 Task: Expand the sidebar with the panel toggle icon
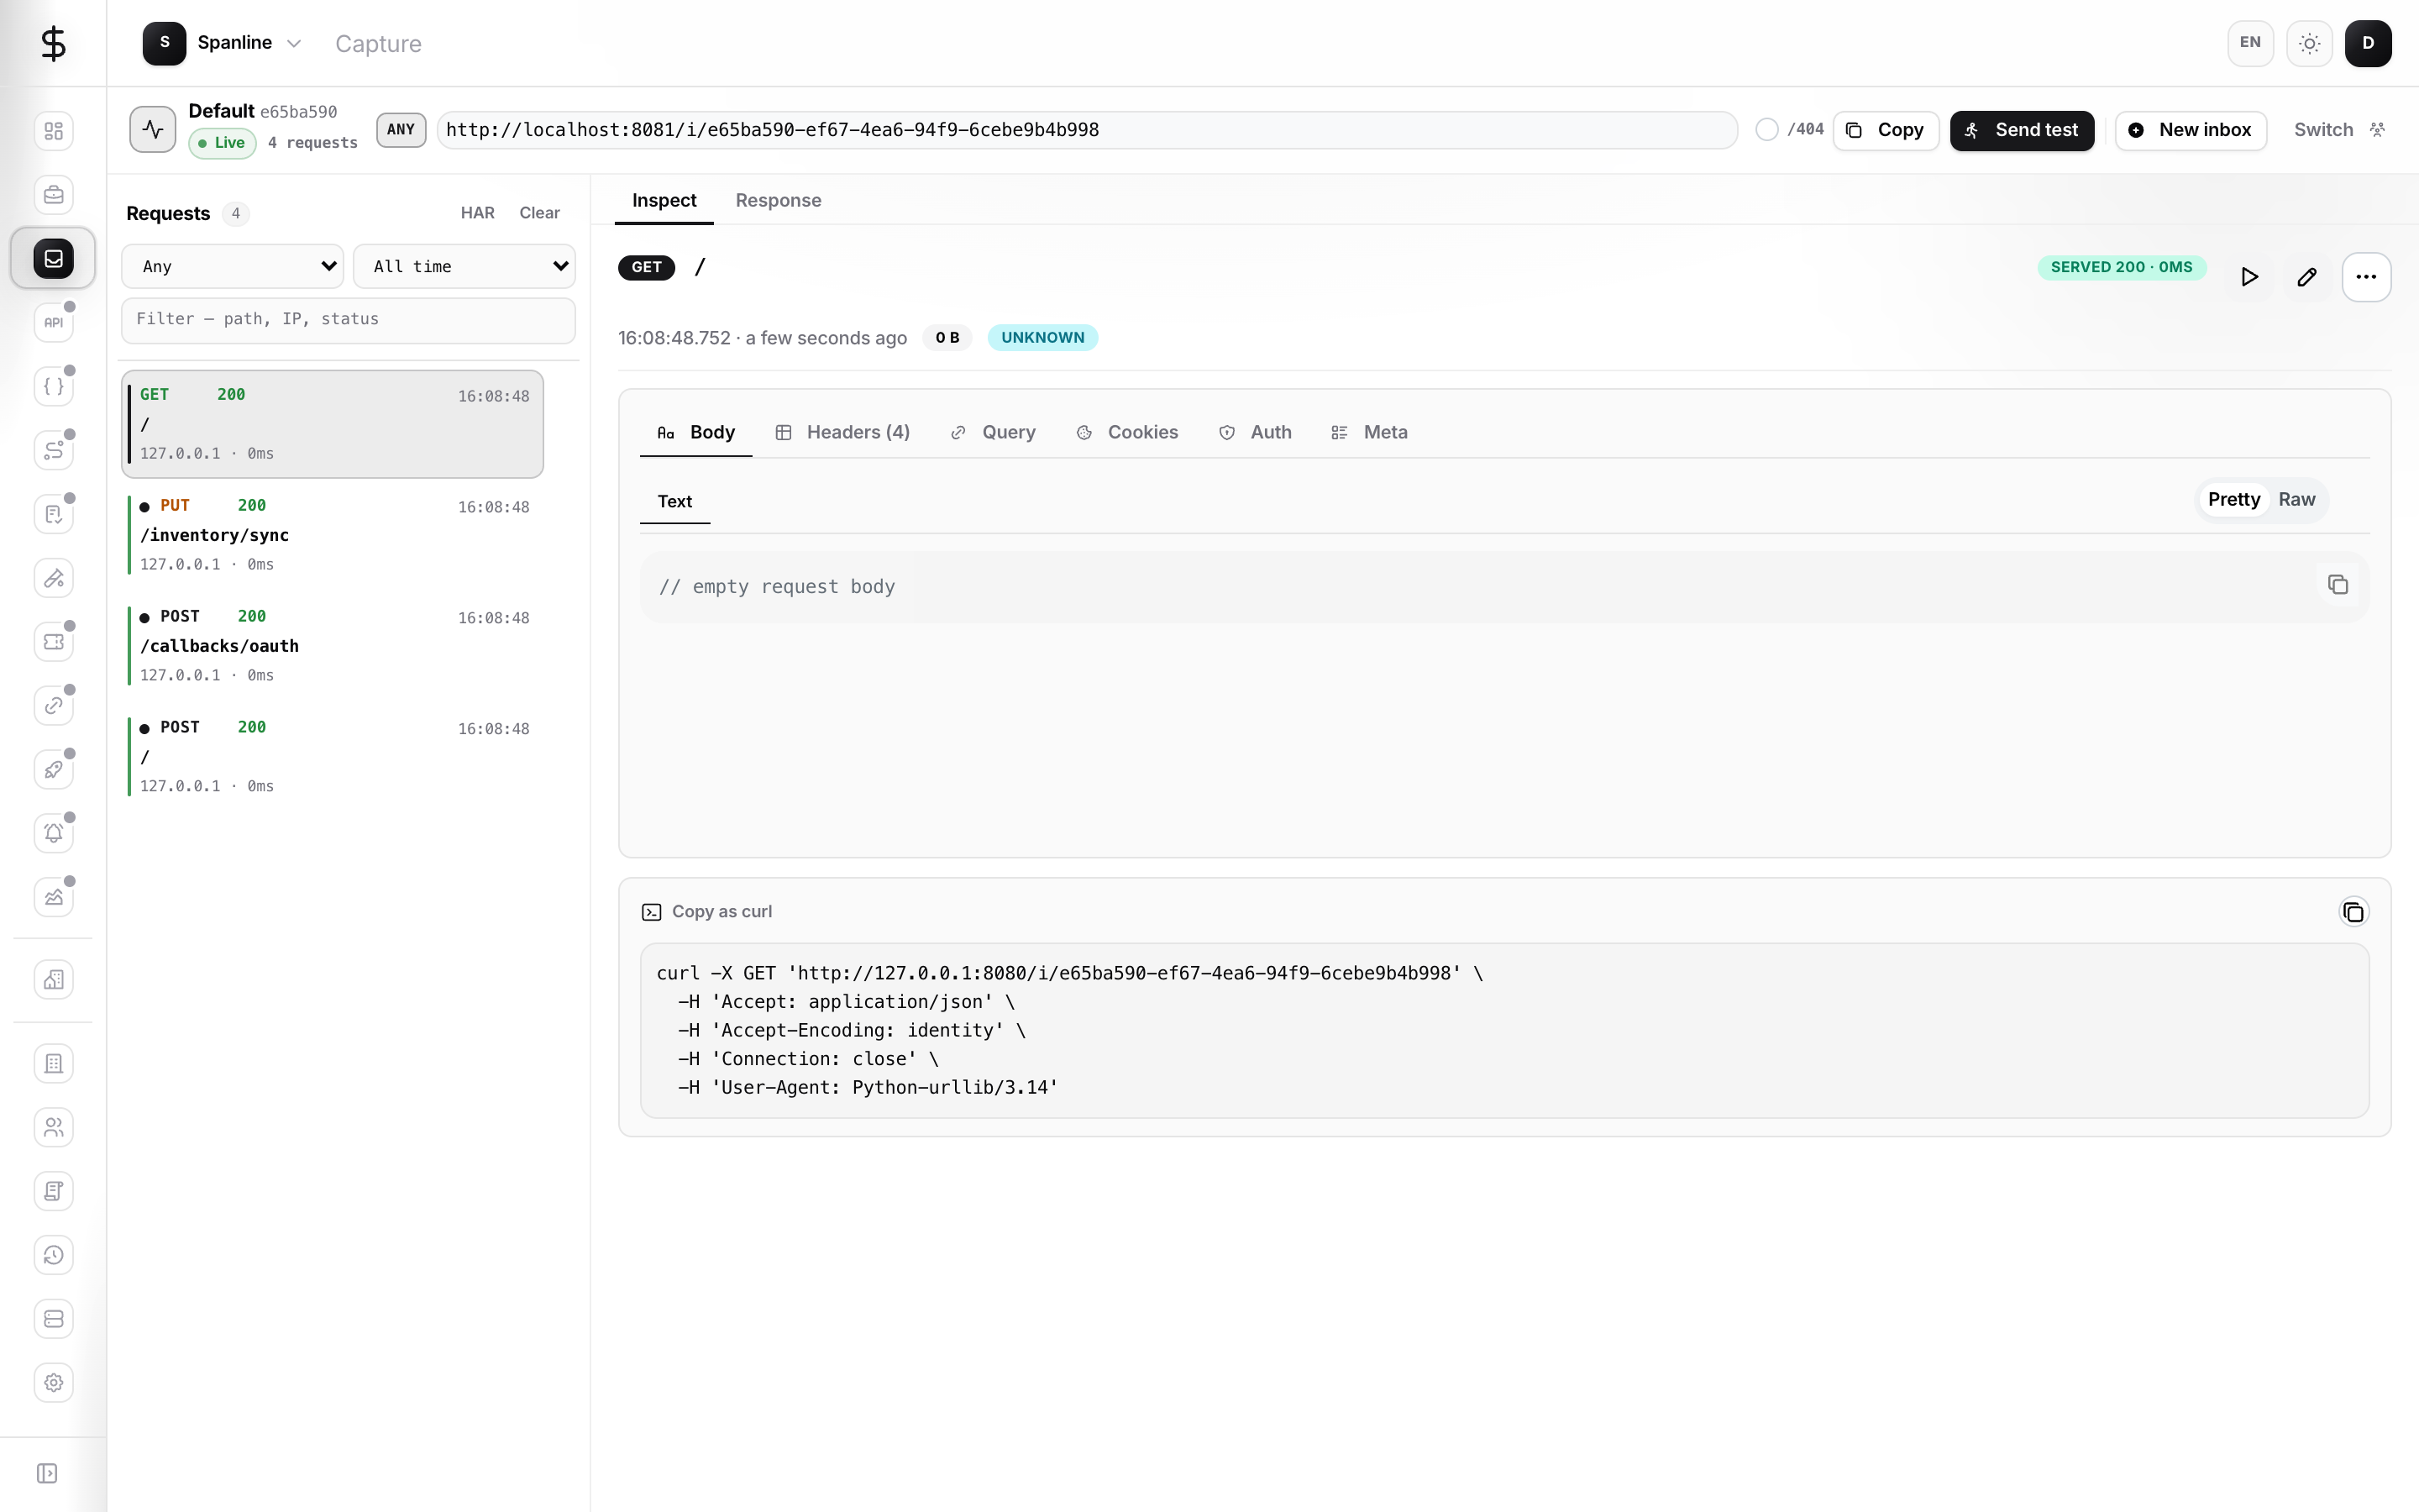[47, 1473]
